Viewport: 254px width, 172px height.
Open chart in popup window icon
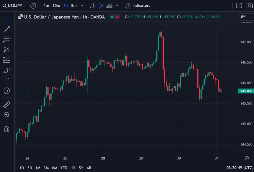[x=239, y=6]
